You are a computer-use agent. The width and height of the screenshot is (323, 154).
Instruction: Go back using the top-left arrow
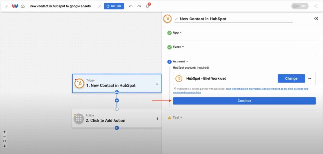[7, 6]
